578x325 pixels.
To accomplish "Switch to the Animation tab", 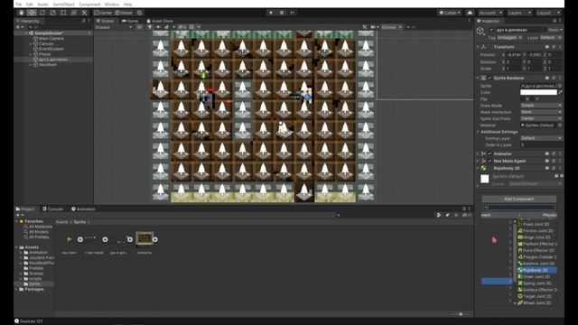I will click(83, 209).
